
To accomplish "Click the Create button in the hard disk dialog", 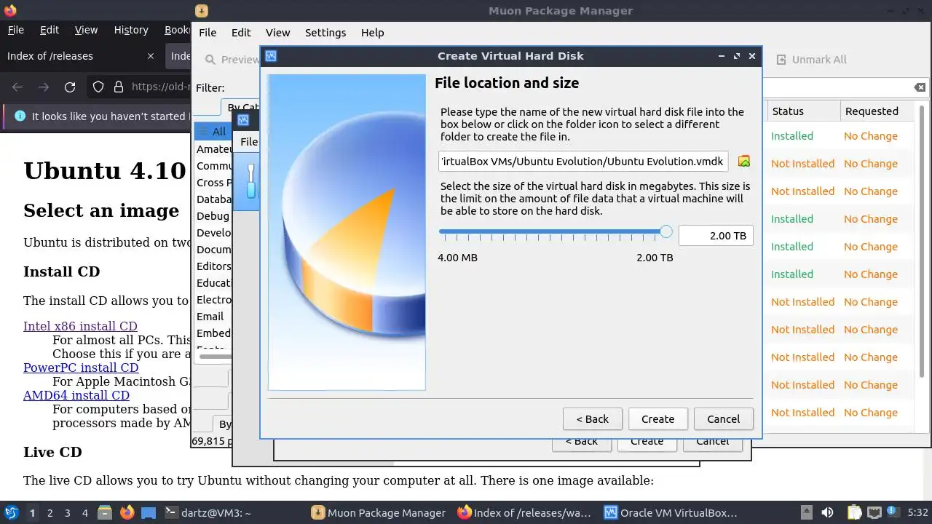I will [x=657, y=419].
